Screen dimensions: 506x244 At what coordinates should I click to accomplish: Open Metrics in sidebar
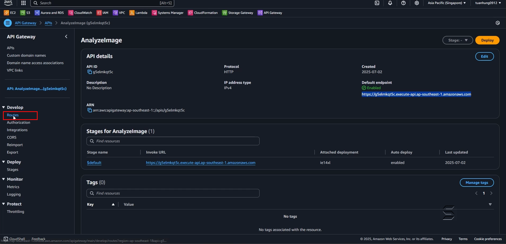coord(13,187)
